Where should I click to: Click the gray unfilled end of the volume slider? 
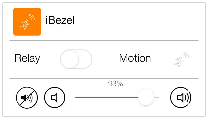click(157, 97)
